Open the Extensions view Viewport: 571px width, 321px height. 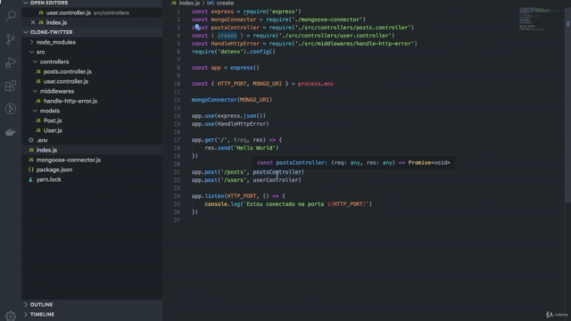pos(11,86)
